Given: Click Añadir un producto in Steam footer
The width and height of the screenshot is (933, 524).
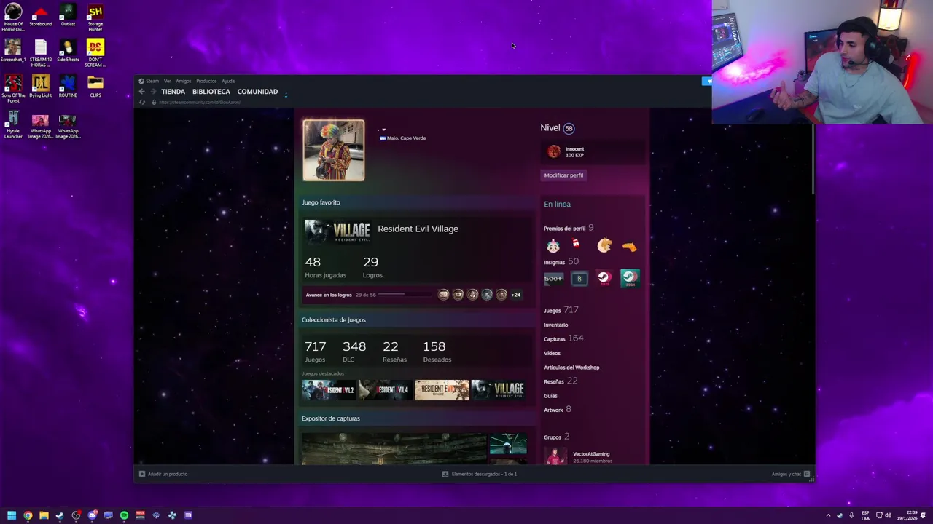Looking at the screenshot, I should point(163,474).
